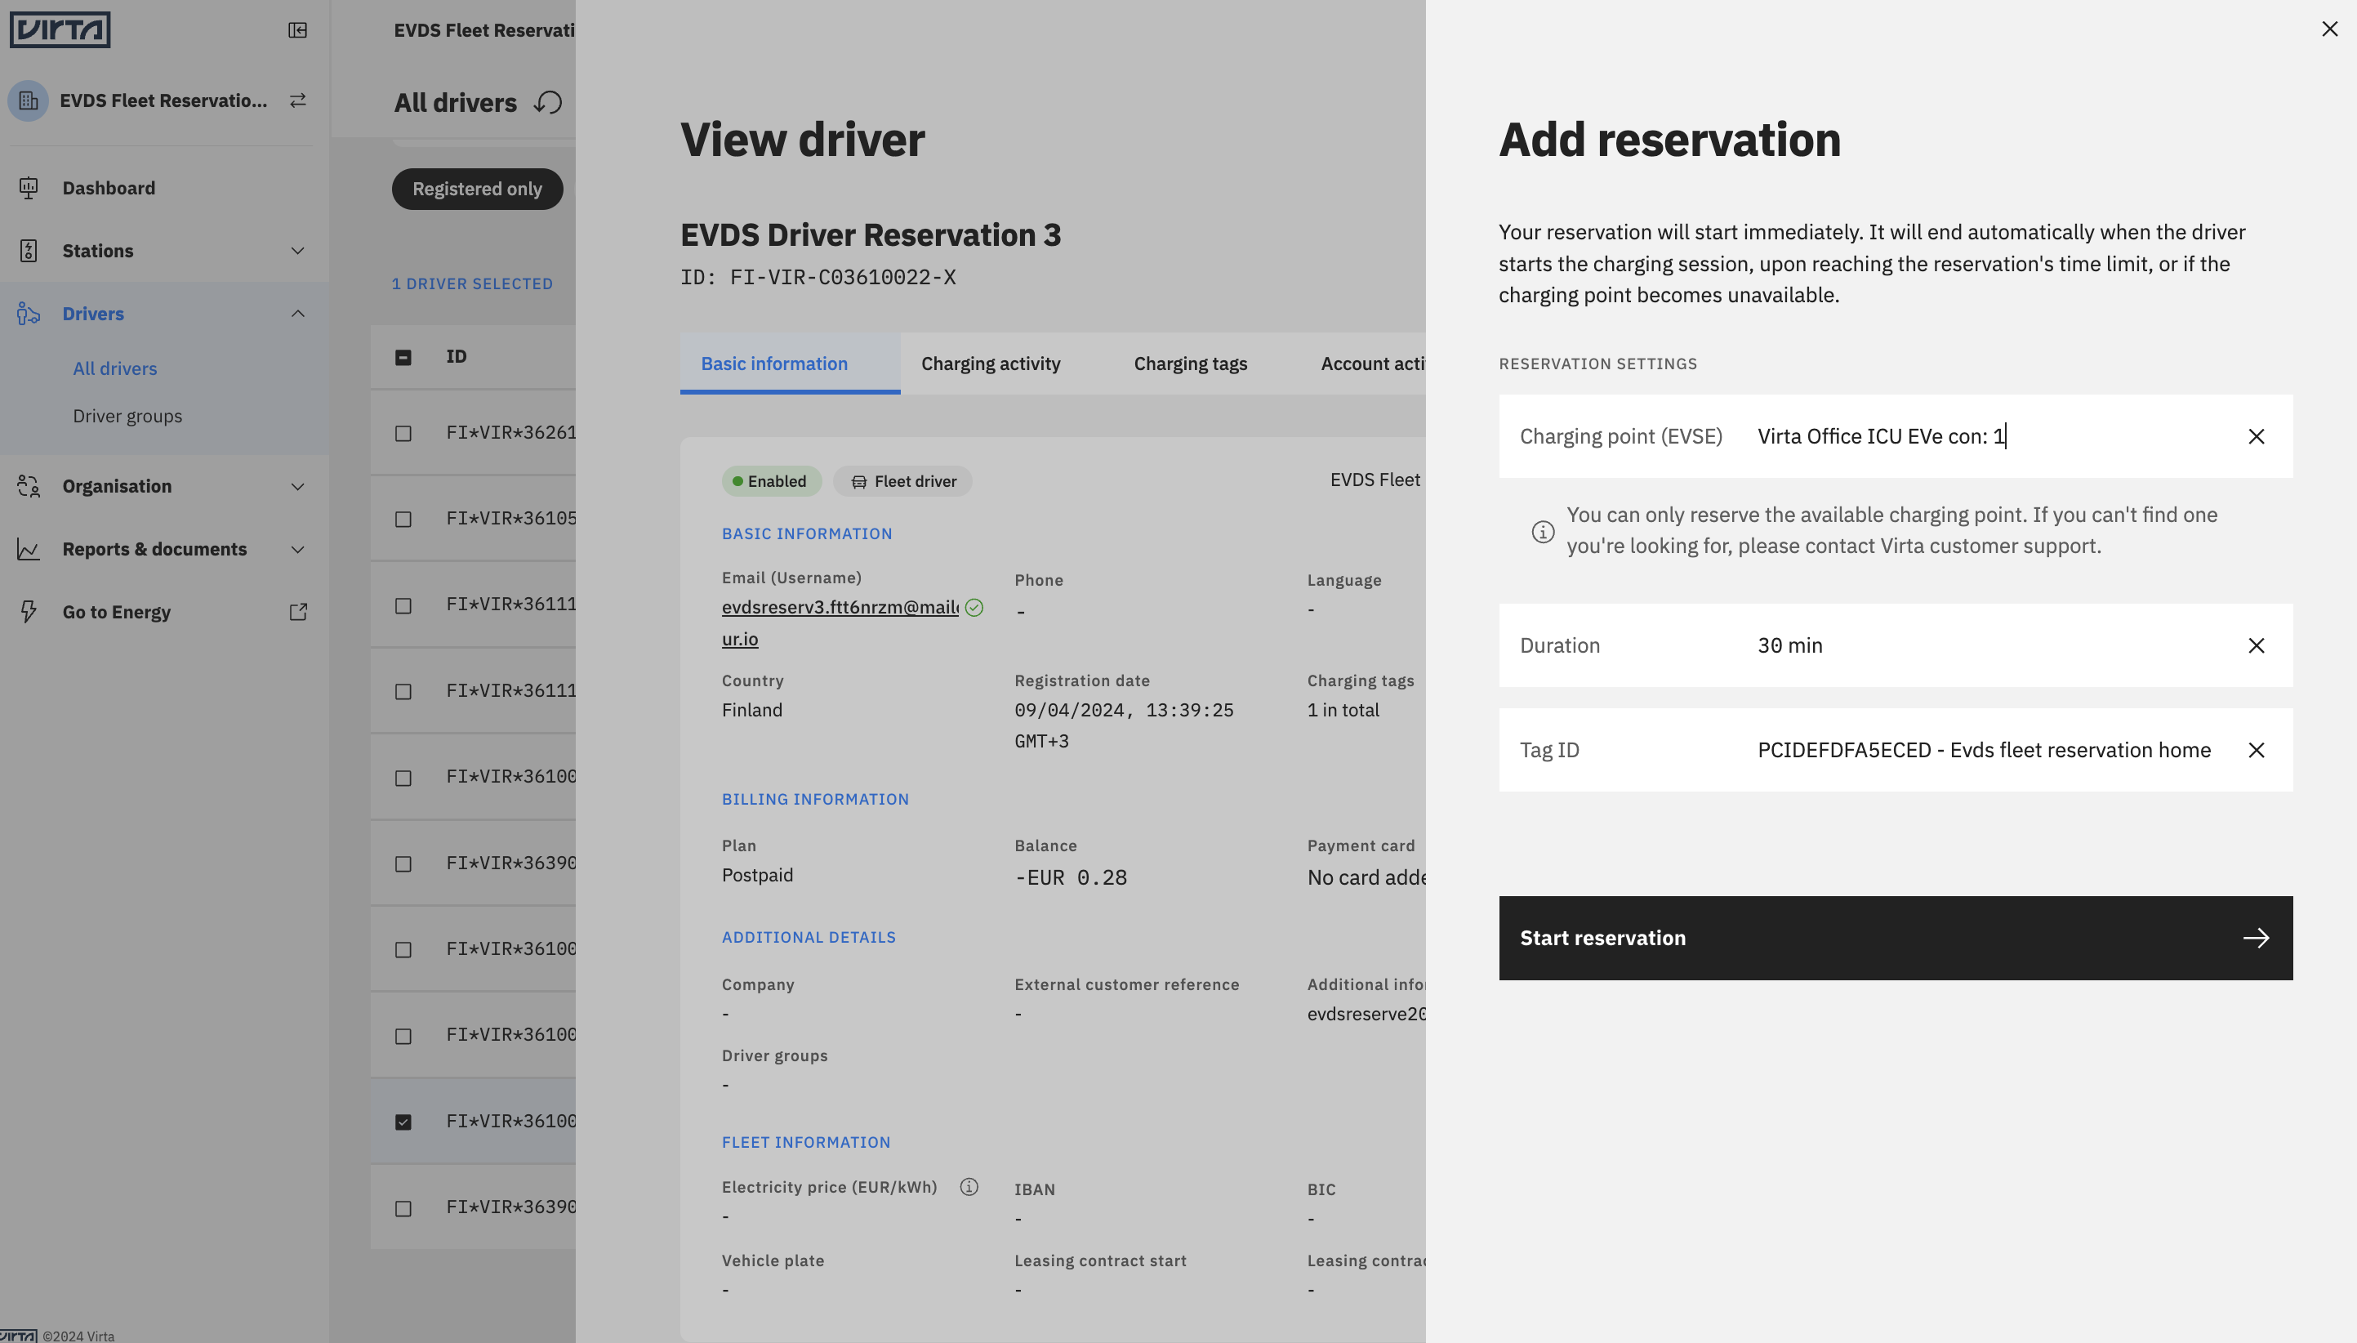Click the Dashboard icon
The width and height of the screenshot is (2357, 1343).
pyautogui.click(x=29, y=188)
